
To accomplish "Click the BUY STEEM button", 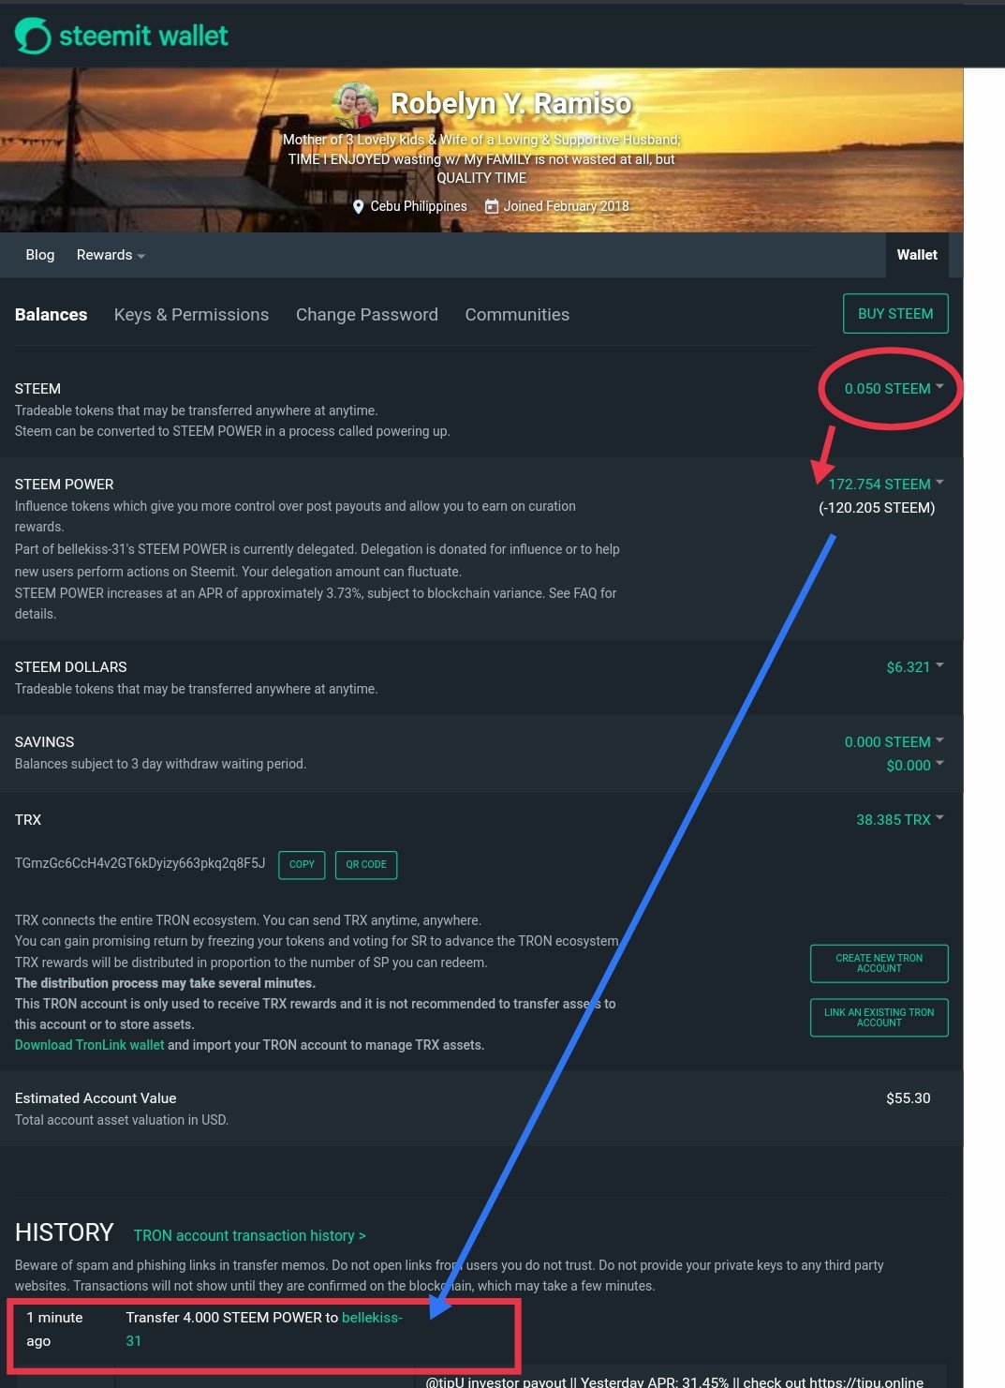I will (x=895, y=314).
